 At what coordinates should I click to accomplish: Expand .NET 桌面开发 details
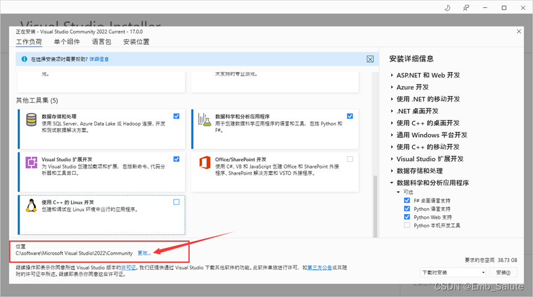pyautogui.click(x=392, y=111)
